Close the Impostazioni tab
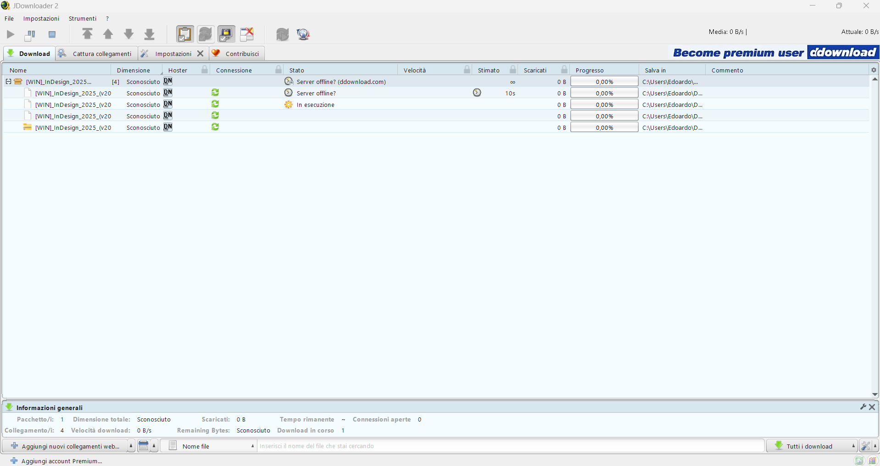 (201, 54)
